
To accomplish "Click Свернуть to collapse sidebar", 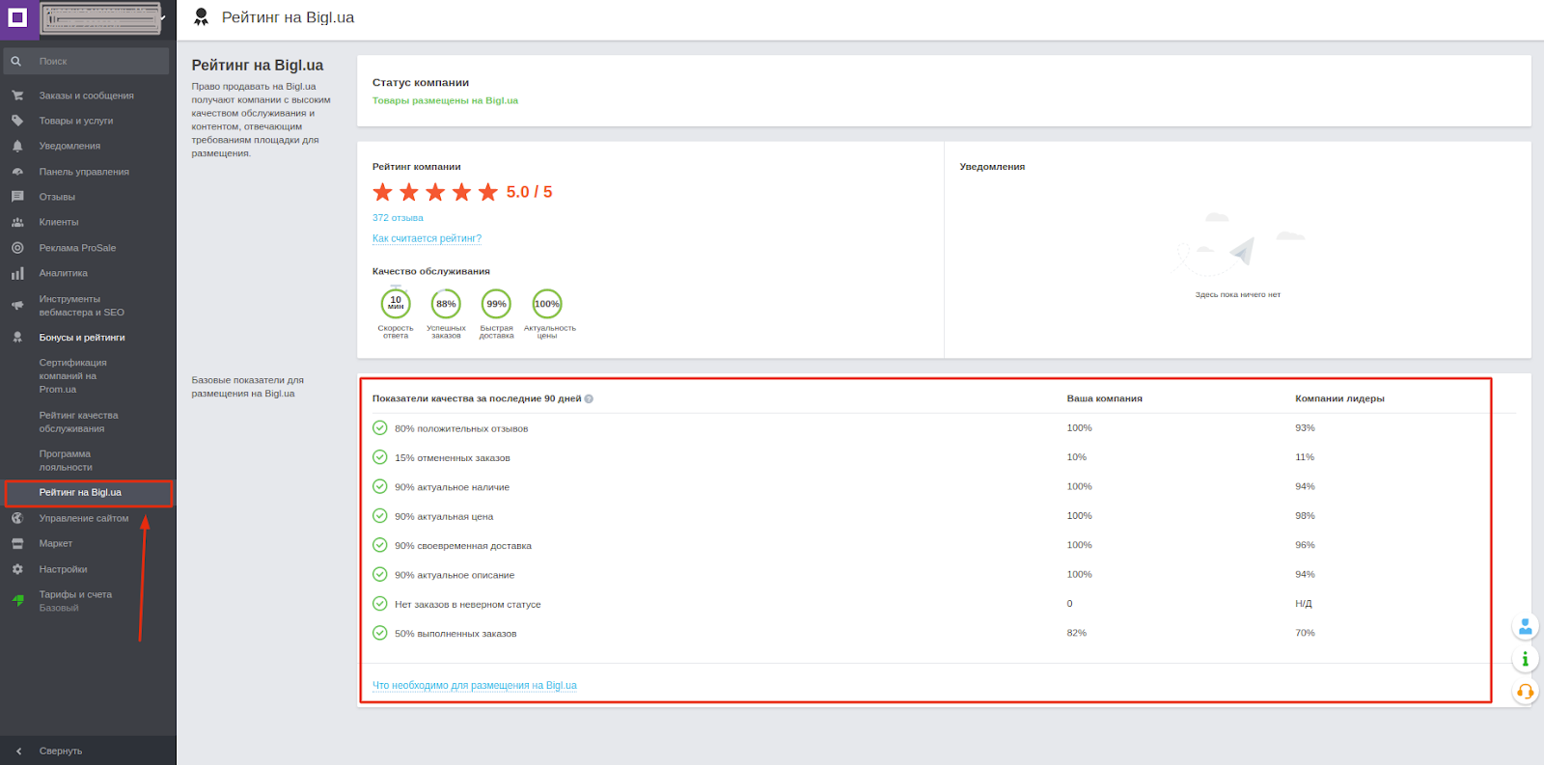I will 61,751.
